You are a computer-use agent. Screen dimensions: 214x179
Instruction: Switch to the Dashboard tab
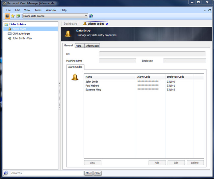tap(70, 24)
